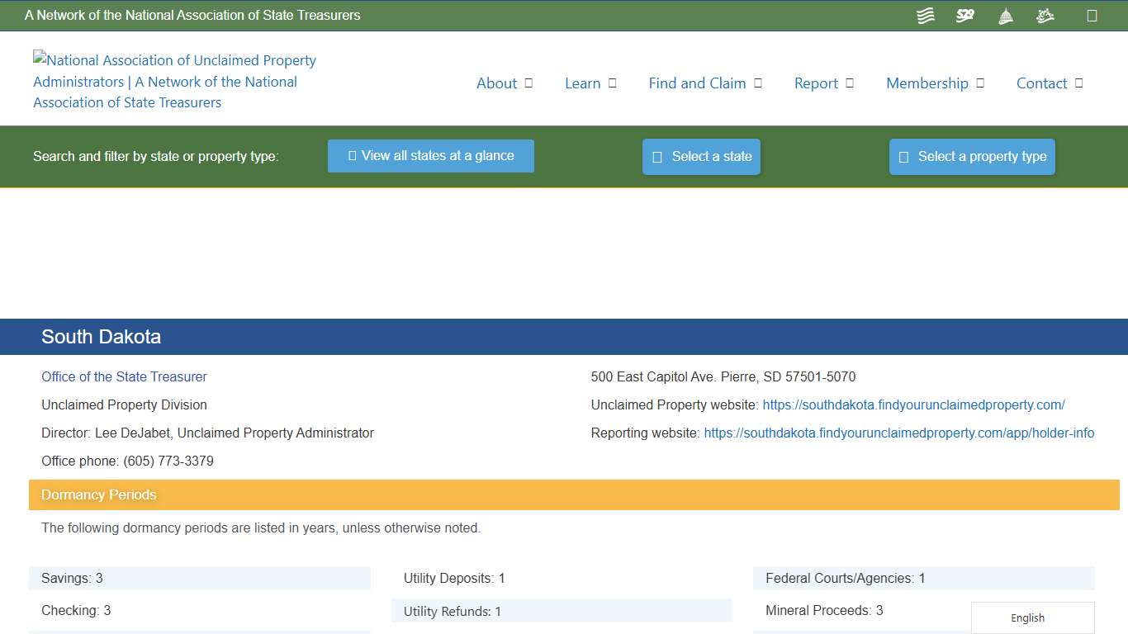Click the NAST waves icon in top bar
Viewport: 1128px width, 634px height.
pyautogui.click(x=925, y=15)
